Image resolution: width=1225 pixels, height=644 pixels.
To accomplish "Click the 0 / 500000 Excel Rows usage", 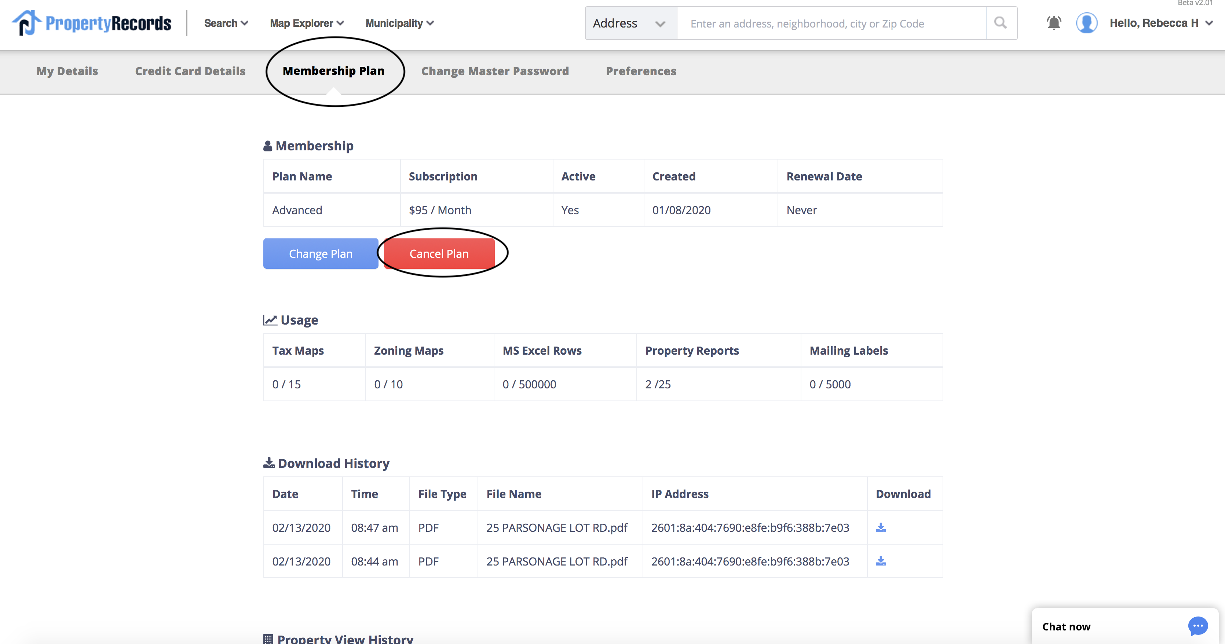I will click(x=529, y=384).
